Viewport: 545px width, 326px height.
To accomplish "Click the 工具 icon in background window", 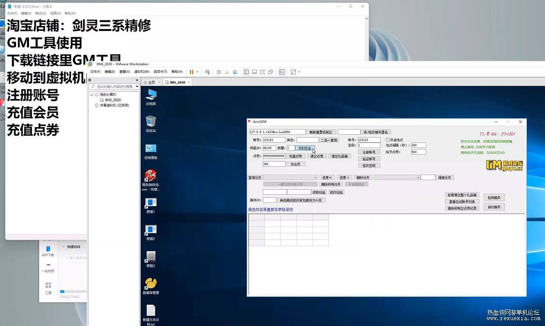I will click(48, 288).
